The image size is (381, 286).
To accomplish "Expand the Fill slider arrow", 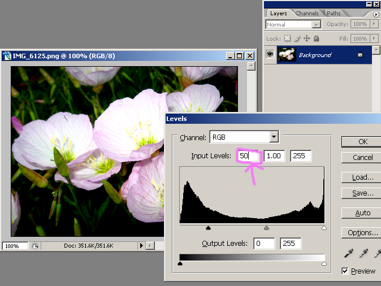I will coord(374,38).
